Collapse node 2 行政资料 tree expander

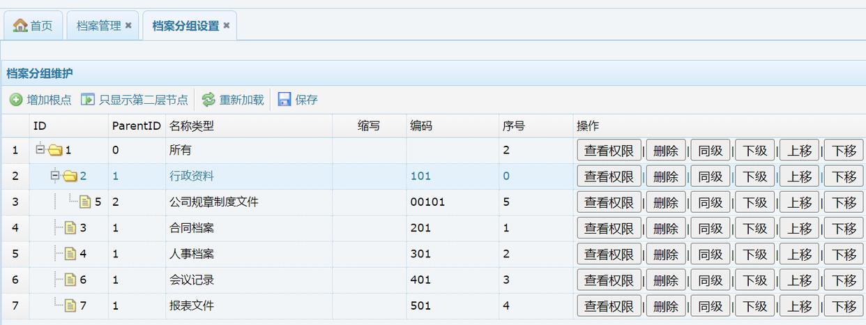pyautogui.click(x=55, y=176)
